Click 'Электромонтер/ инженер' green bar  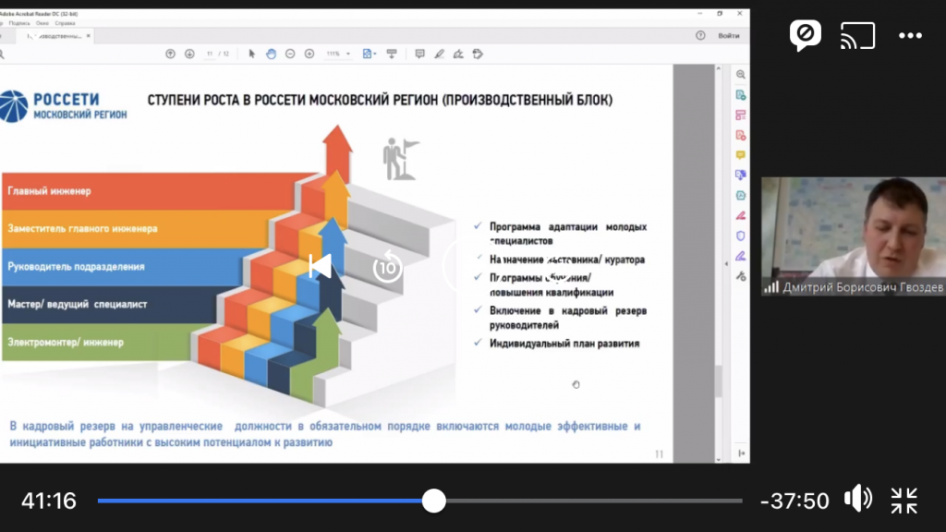[100, 342]
